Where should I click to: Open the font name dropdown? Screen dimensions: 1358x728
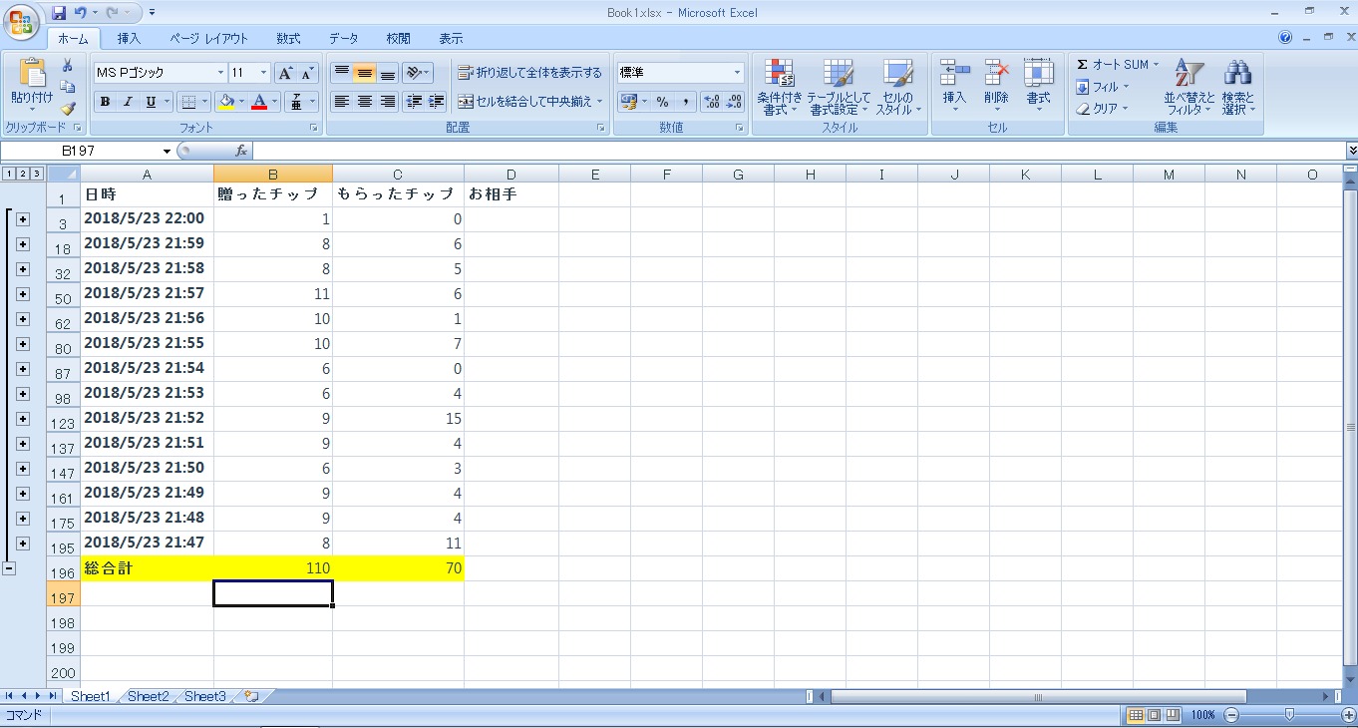point(220,73)
